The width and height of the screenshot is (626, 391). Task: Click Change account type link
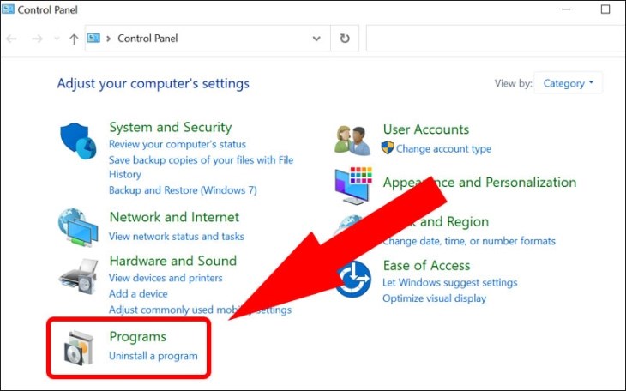click(443, 148)
